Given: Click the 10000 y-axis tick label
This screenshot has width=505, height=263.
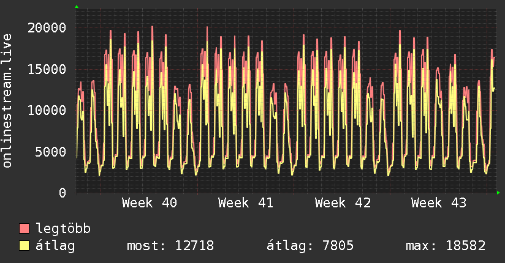Looking at the screenshot, I should pyautogui.click(x=47, y=110).
